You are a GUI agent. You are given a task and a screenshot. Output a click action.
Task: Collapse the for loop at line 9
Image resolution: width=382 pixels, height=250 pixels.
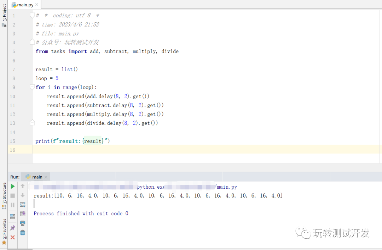[32, 87]
